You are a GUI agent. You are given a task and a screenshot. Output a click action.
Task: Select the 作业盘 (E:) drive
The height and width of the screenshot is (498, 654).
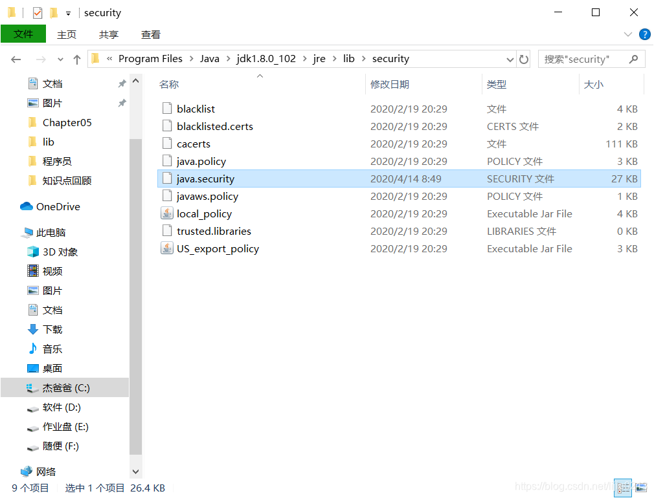click(x=65, y=427)
